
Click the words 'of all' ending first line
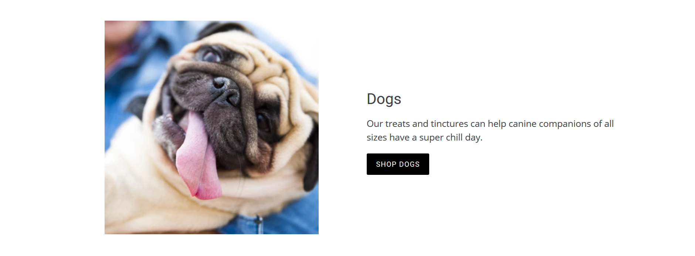604,124
